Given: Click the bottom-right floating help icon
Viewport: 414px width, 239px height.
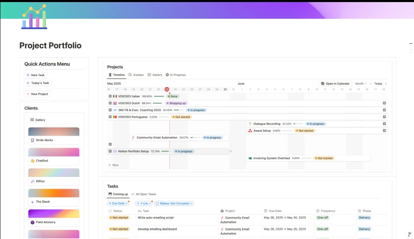Looking at the screenshot, I should tap(409, 234).
